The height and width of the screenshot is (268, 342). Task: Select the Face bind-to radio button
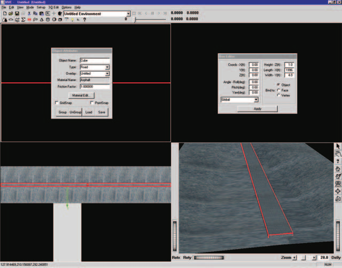(x=278, y=90)
